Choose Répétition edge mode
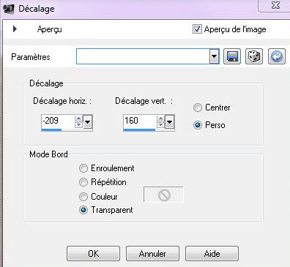 click(x=83, y=182)
